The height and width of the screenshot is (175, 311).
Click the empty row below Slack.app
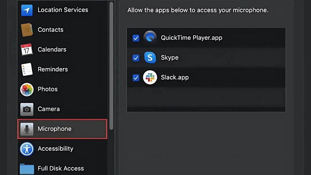(x=206, y=97)
